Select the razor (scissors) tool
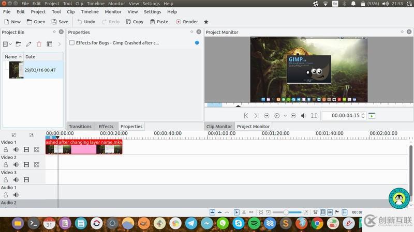Image resolution: width=414 pixels, height=232 pixels. [244, 212]
